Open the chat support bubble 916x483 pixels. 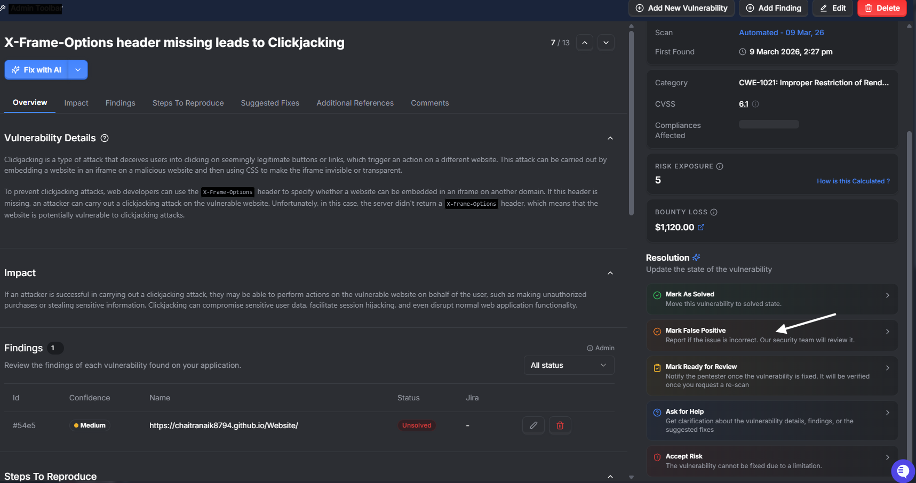[x=903, y=471]
